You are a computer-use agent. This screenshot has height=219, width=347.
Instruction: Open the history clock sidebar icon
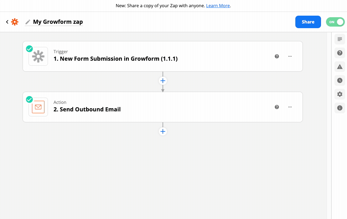pos(340,80)
